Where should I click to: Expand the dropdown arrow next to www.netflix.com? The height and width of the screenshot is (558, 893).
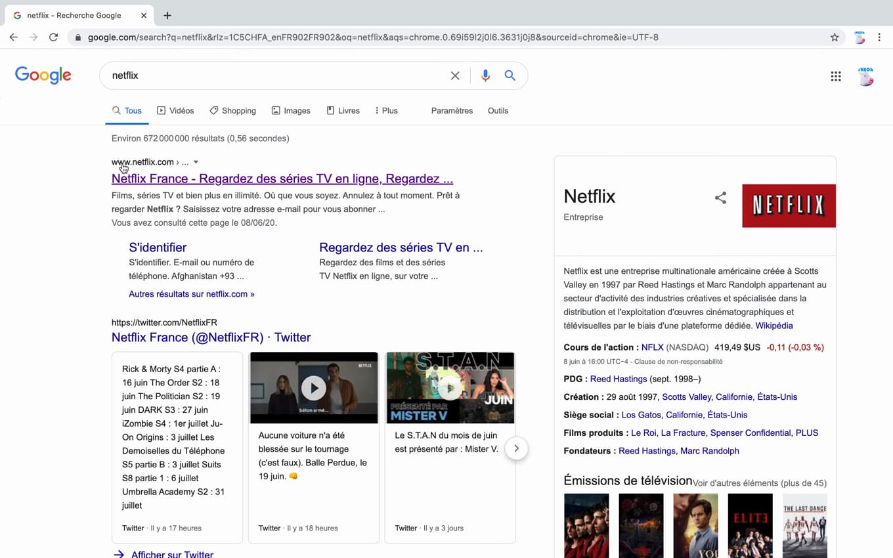[x=196, y=162]
